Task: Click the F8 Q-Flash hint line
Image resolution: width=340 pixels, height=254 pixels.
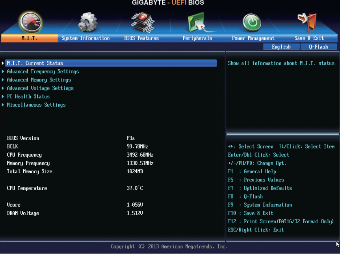Action: (x=245, y=197)
